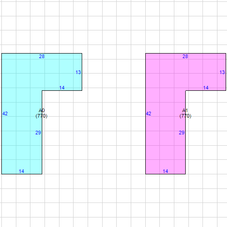The height and width of the screenshot is (227, 227).
Task: Click the 29 dimension on cyan shape
Action: (x=38, y=133)
